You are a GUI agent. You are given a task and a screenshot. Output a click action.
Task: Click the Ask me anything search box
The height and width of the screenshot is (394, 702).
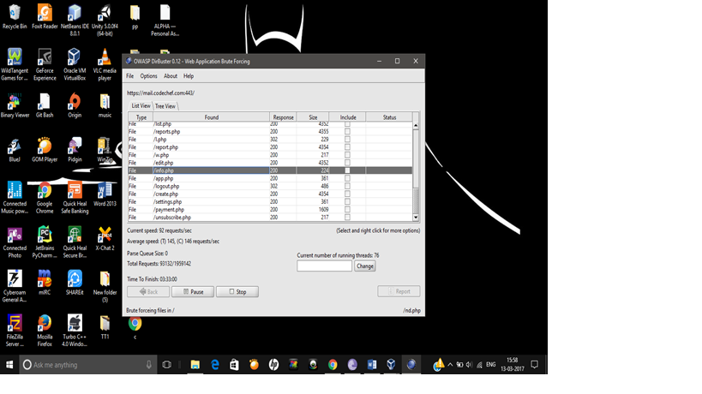[87, 365]
